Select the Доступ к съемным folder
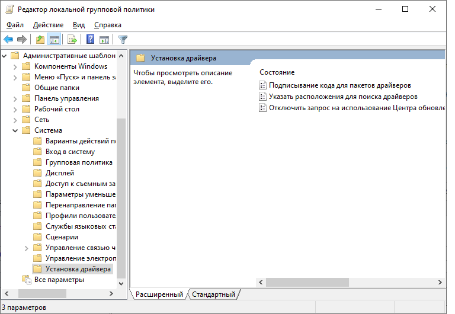Screen dimensions: 455x314 (81, 184)
